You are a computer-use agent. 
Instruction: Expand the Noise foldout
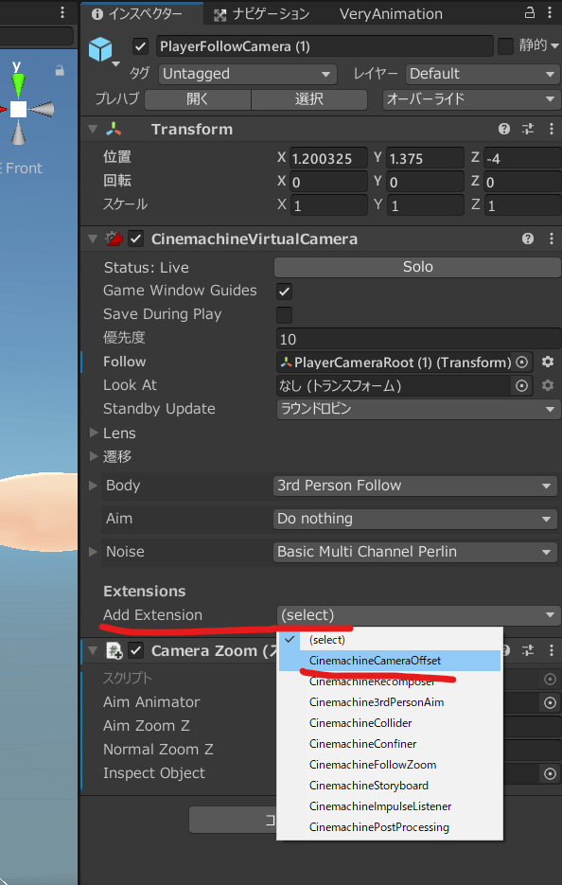94,552
